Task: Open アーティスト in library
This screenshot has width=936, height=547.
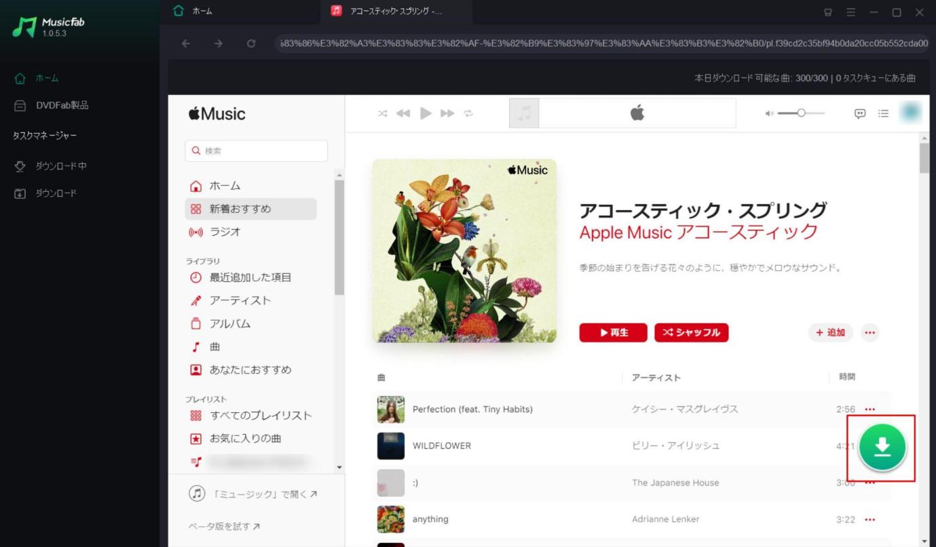Action: pos(251,300)
